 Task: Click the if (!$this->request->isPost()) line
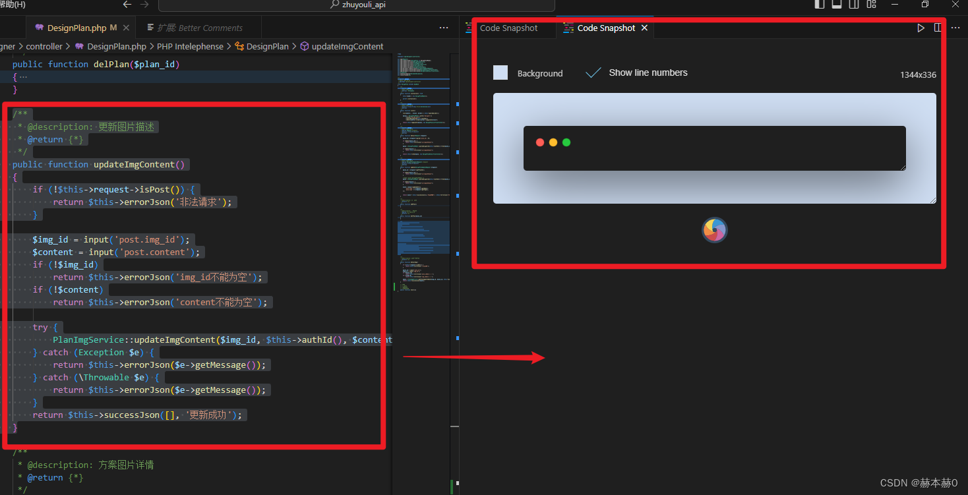(x=113, y=189)
